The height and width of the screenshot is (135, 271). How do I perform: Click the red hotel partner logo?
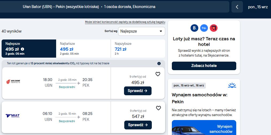(x=214, y=28)
